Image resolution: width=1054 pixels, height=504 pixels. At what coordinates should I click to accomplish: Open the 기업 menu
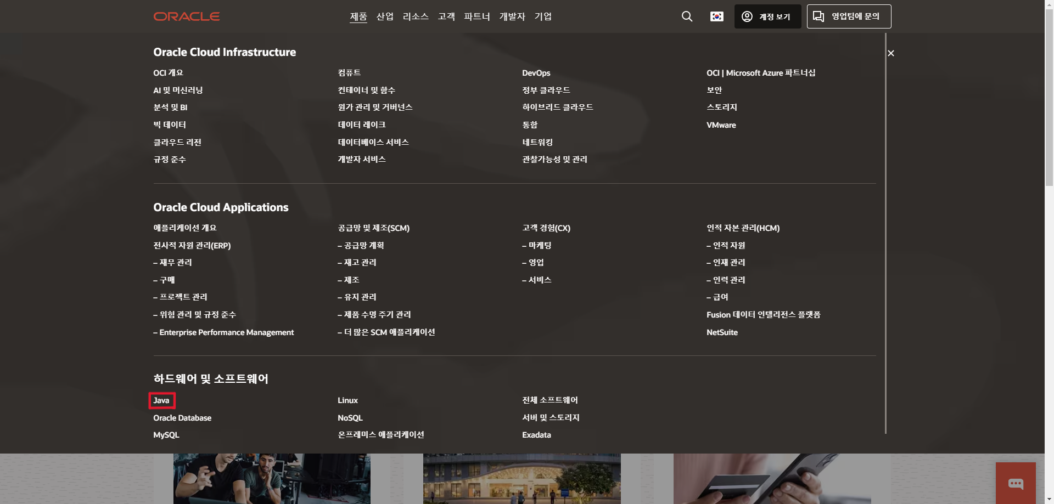(543, 16)
